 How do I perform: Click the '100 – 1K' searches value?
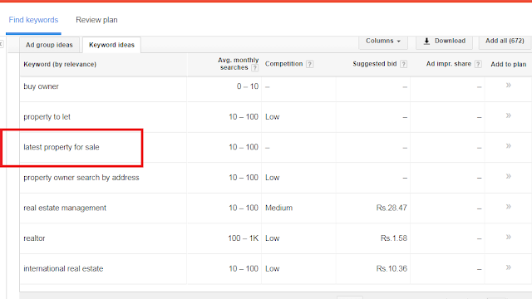[x=244, y=238]
